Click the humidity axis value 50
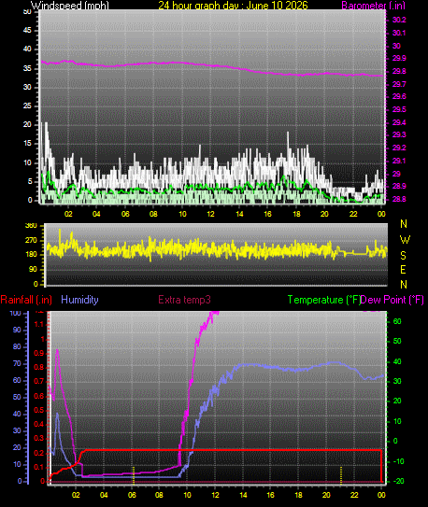This screenshot has height=507, width=428. 17,397
